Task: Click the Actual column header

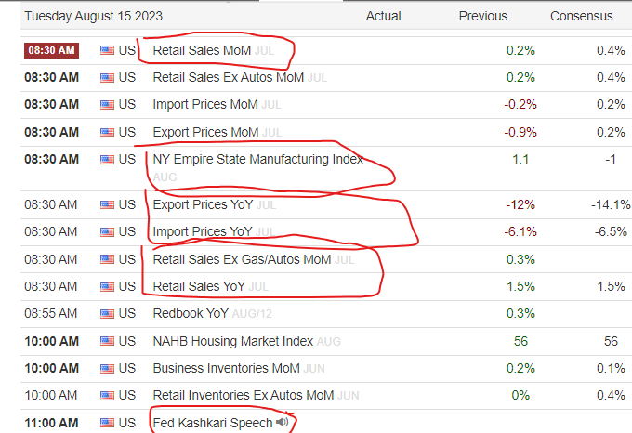Action: point(383,16)
